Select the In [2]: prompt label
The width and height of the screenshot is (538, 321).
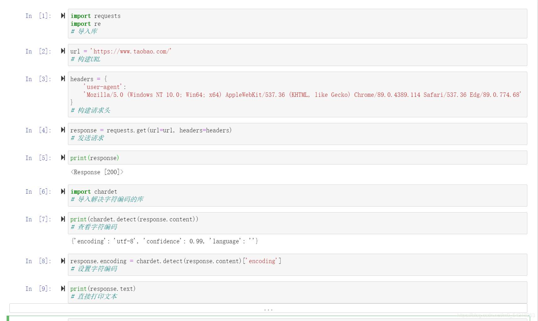click(x=38, y=51)
